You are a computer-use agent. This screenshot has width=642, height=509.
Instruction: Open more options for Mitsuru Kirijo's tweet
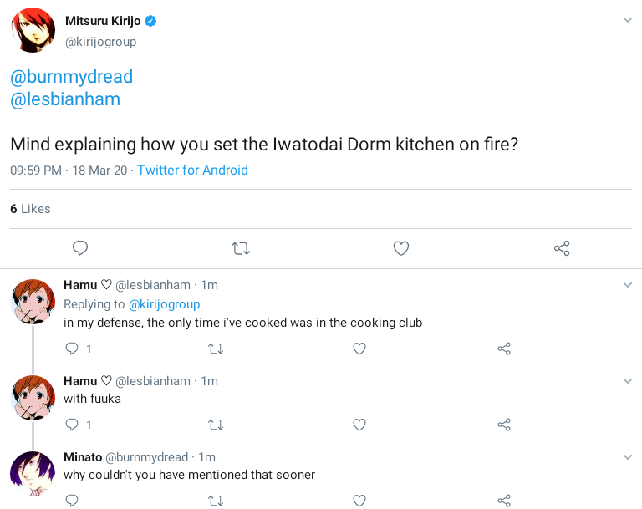tap(628, 19)
